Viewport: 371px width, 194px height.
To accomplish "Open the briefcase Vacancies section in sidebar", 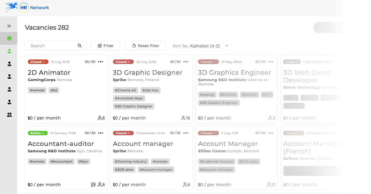I will point(9,38).
